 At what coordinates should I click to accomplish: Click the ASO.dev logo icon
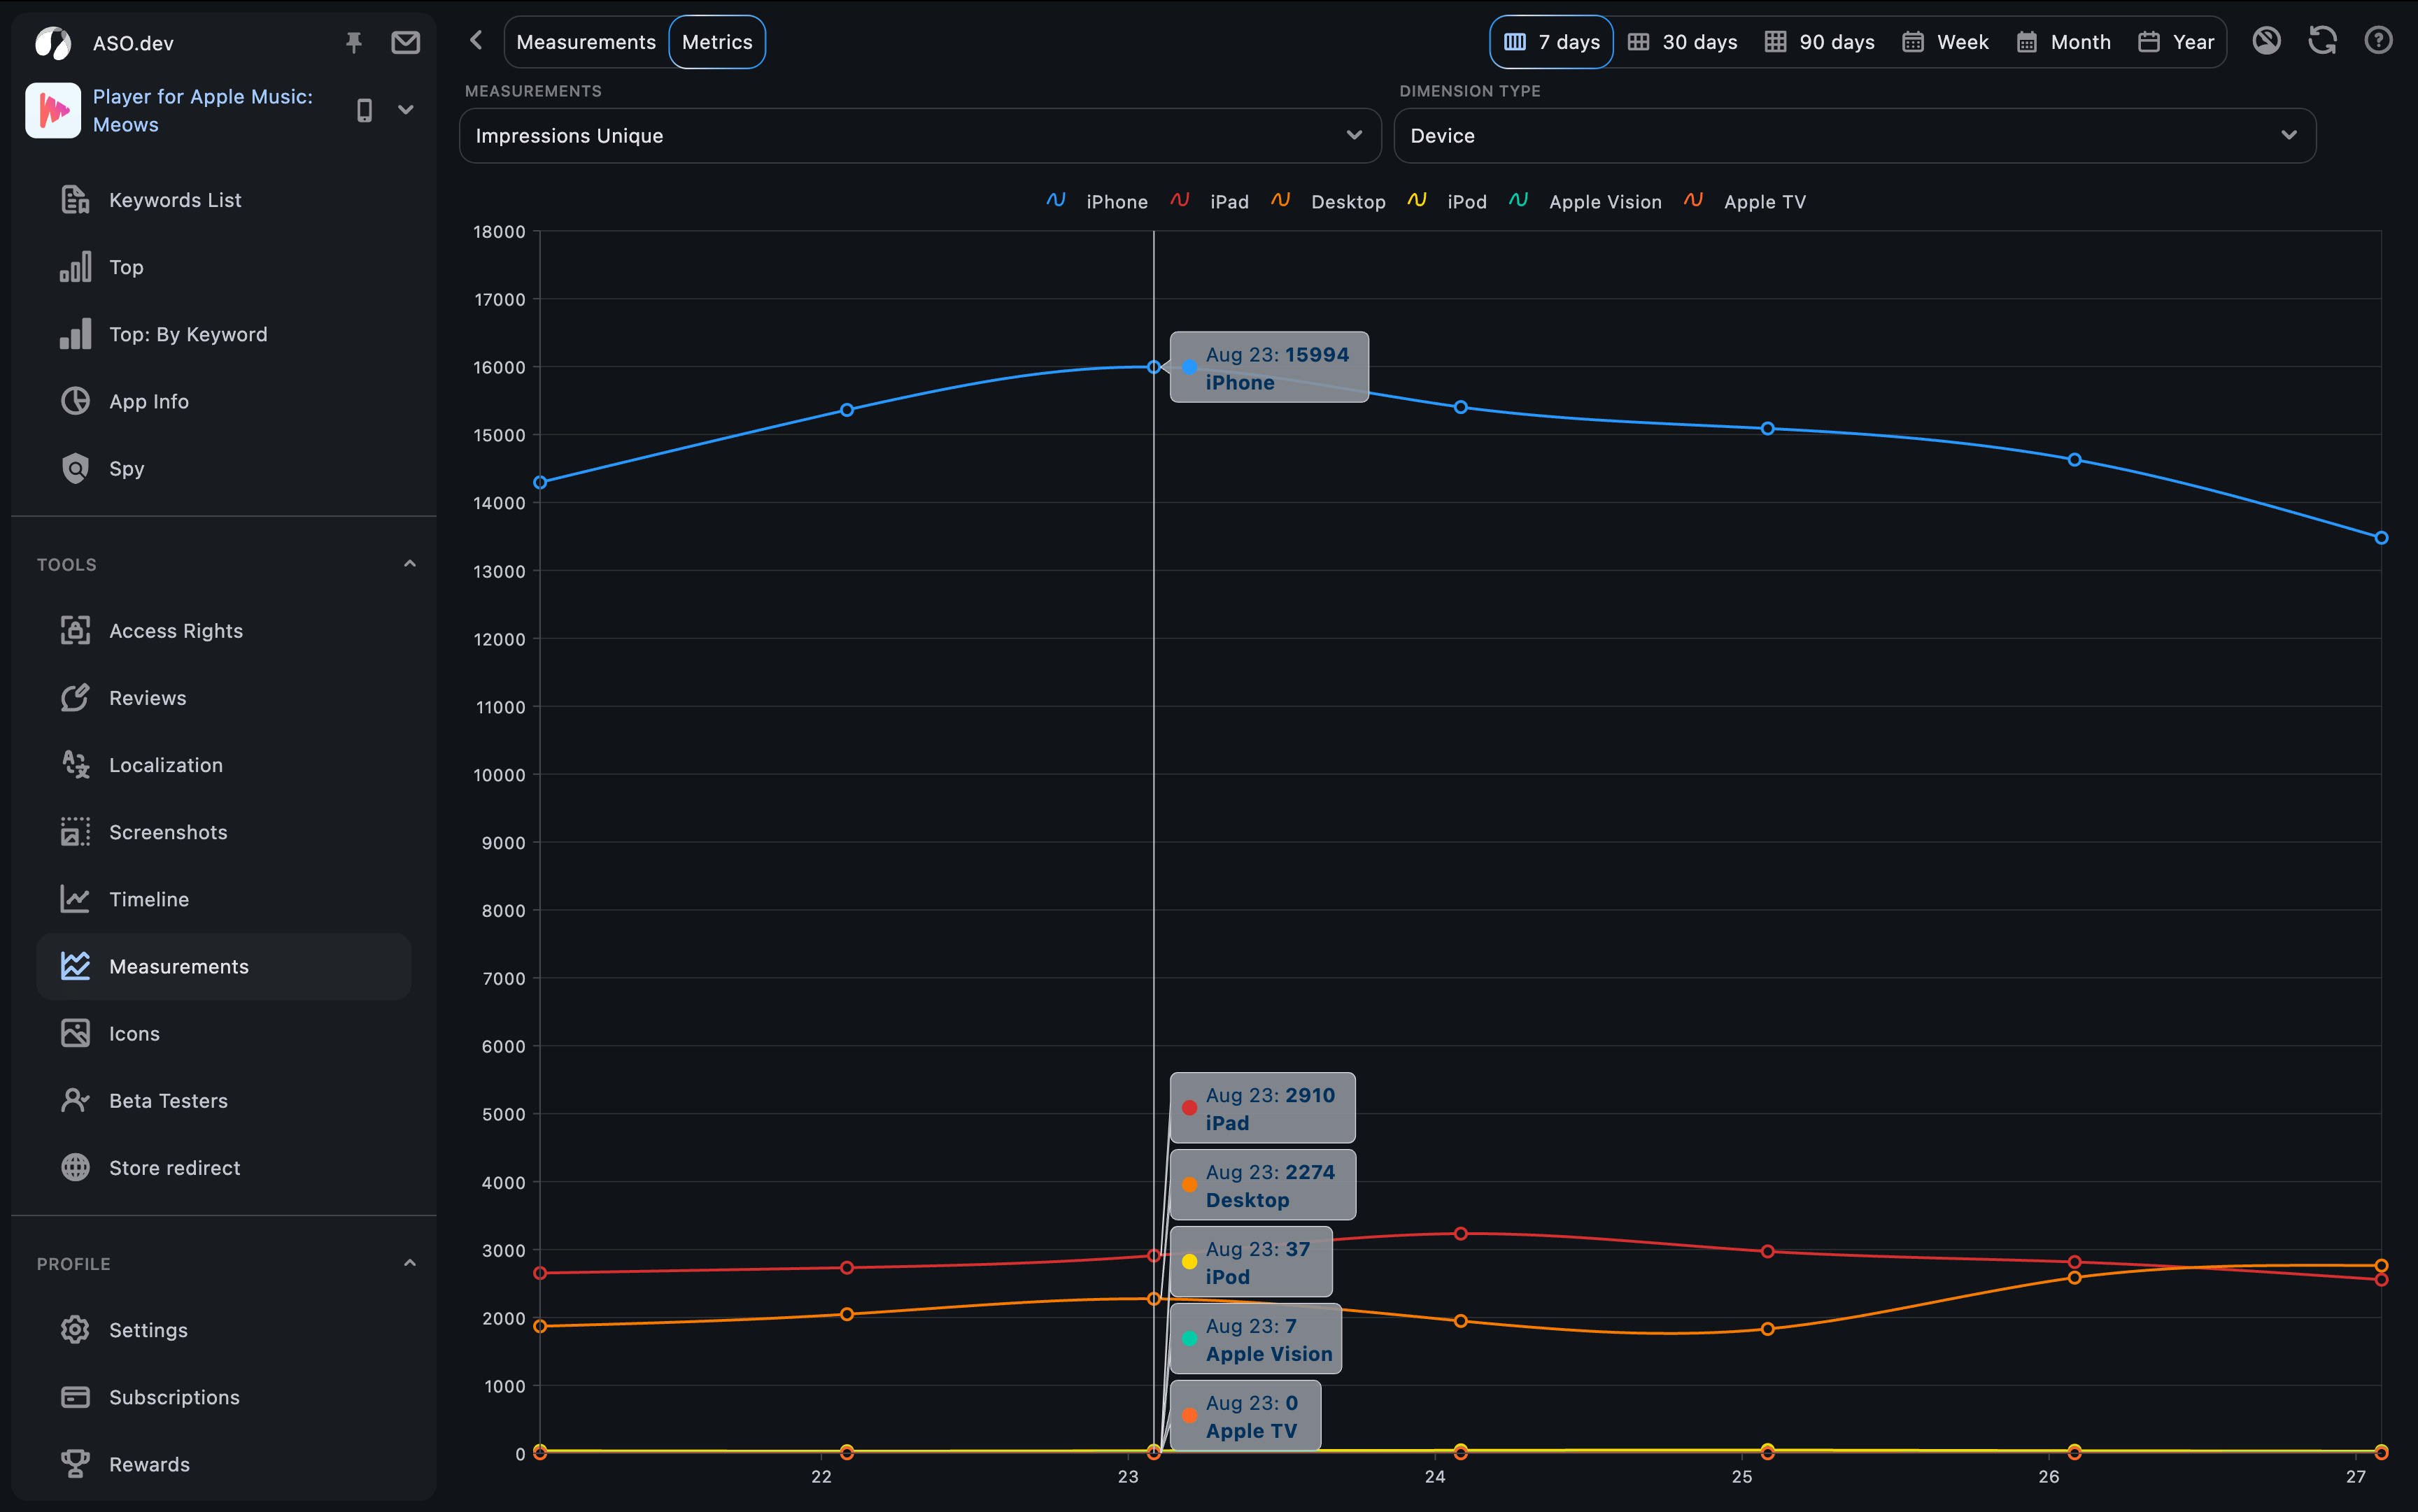[53, 42]
